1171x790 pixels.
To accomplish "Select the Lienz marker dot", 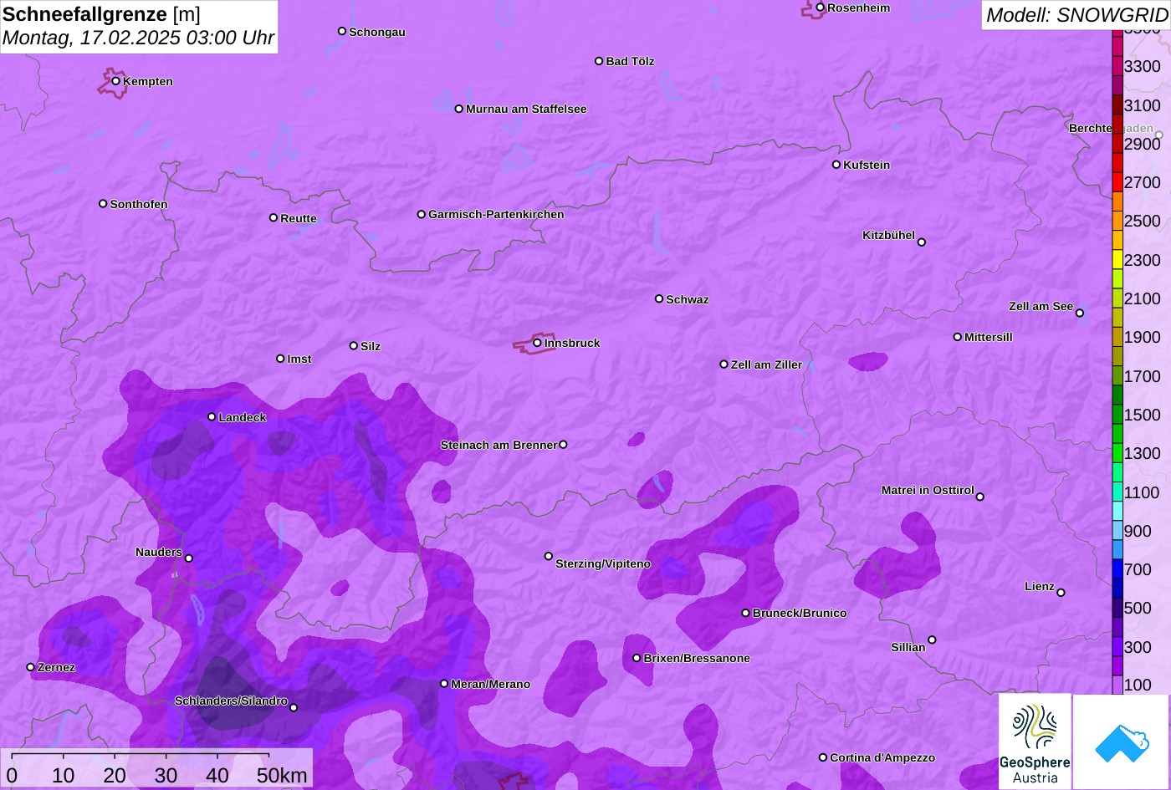I will point(1061,593).
